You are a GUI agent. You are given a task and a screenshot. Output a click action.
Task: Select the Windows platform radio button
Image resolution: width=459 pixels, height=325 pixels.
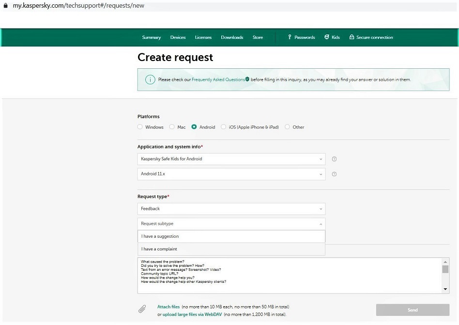point(140,127)
